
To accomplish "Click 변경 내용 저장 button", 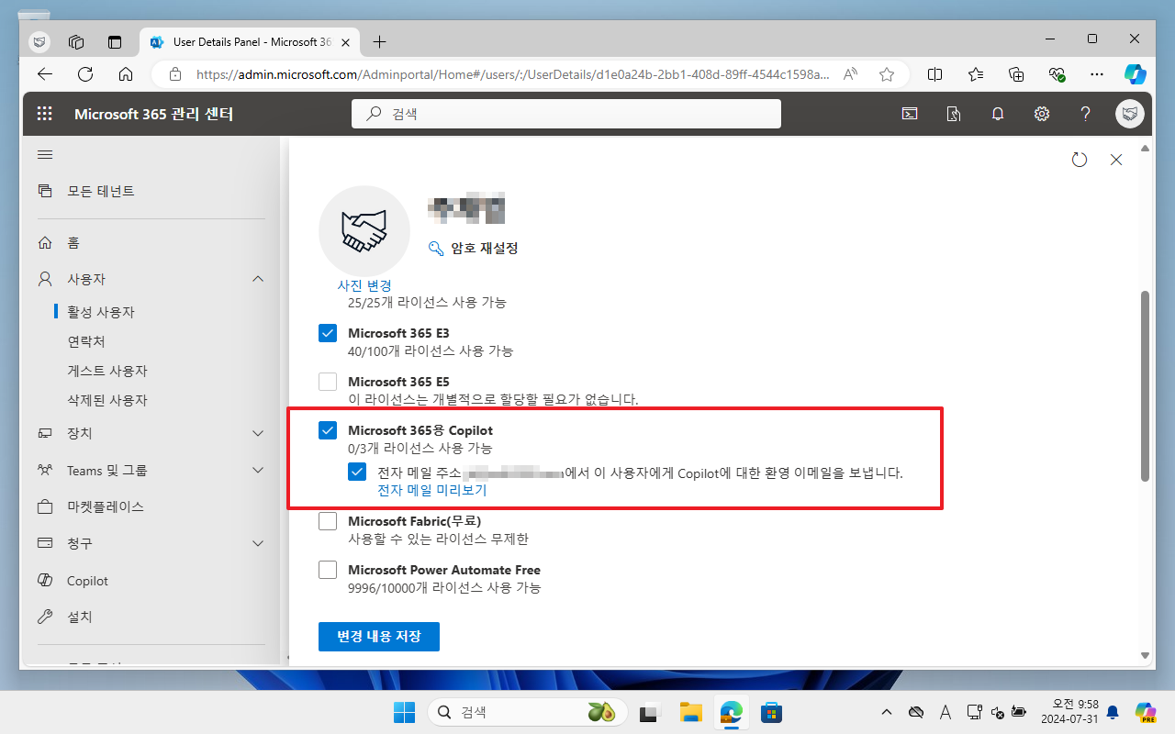I will click(379, 637).
